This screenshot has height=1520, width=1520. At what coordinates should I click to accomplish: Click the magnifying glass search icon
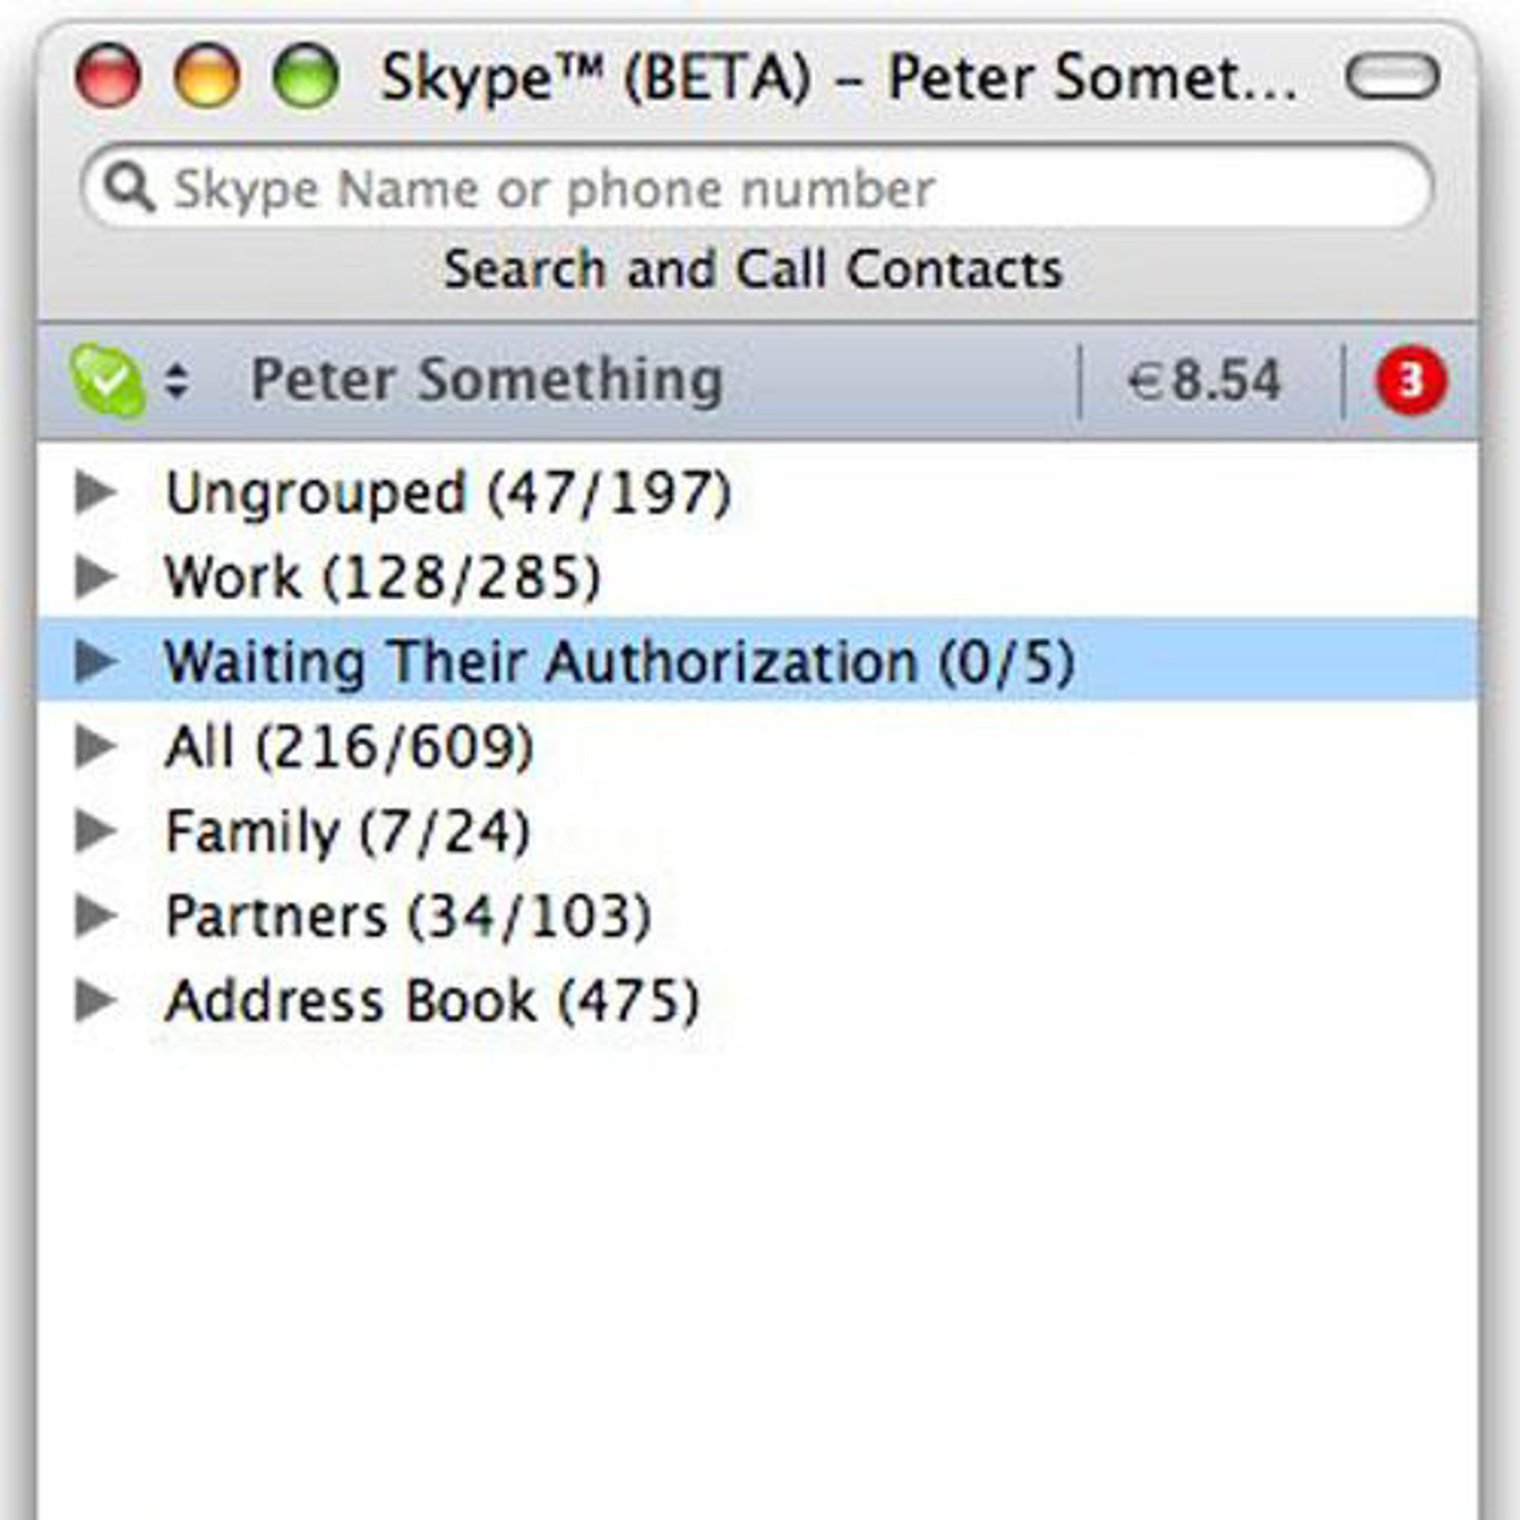129,188
